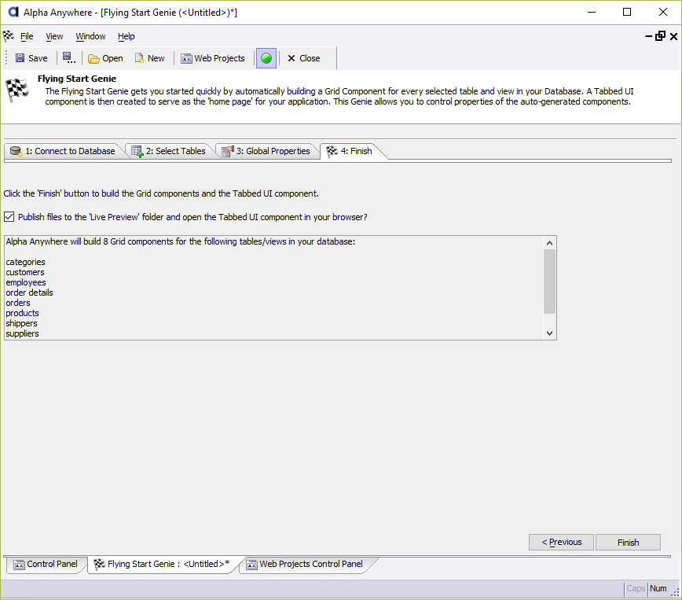Click the tables list scroll up arrow

point(549,243)
